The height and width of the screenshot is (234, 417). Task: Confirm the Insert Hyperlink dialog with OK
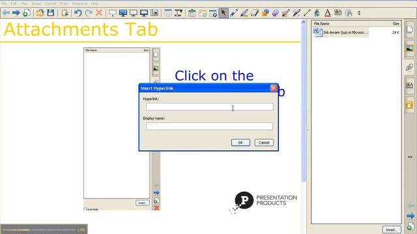tap(240, 143)
